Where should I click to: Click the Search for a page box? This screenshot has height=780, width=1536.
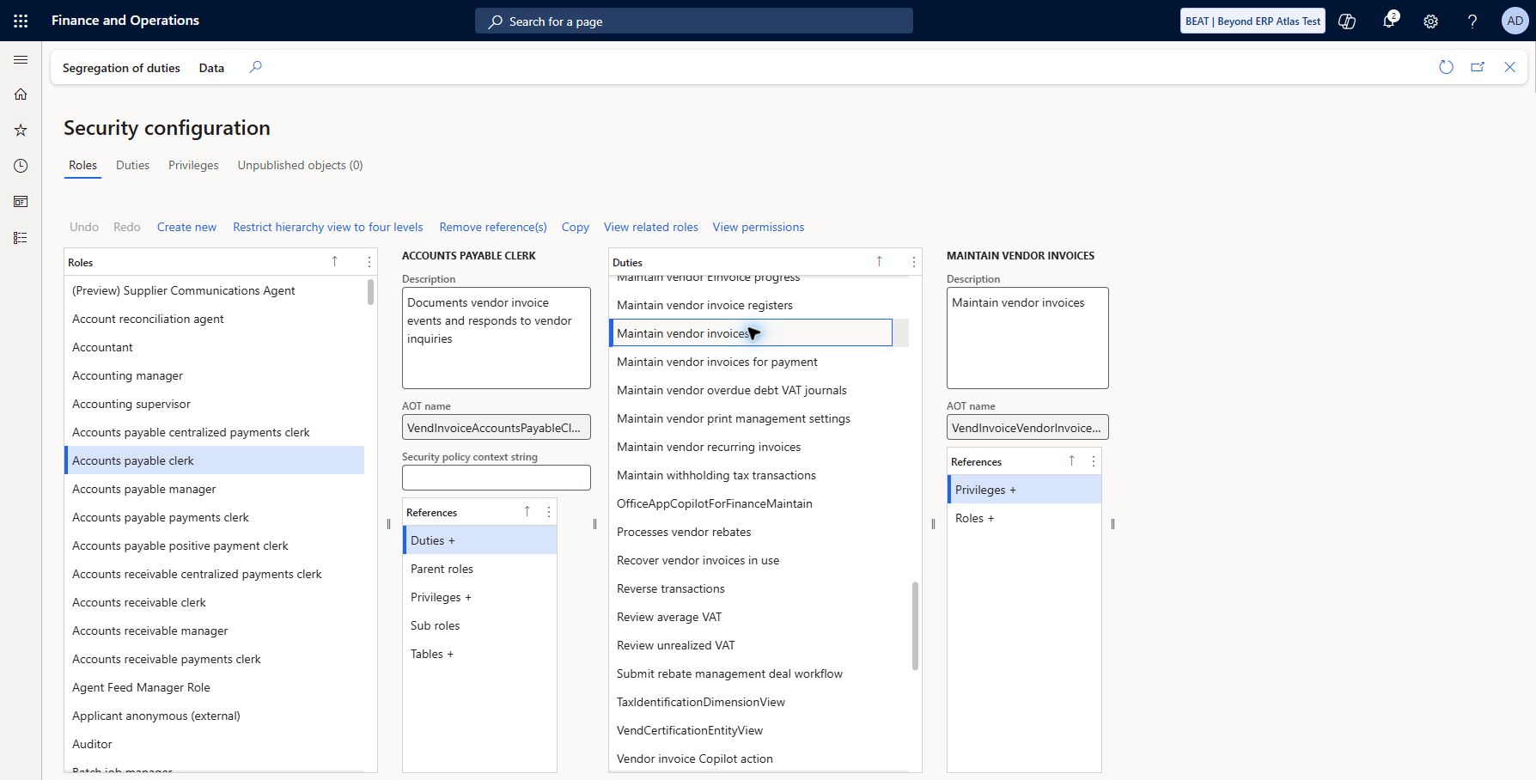coord(693,21)
